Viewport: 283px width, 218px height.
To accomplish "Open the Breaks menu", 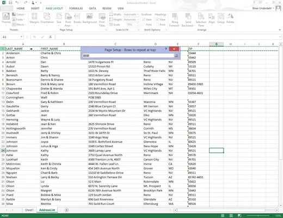I will click(77, 19).
